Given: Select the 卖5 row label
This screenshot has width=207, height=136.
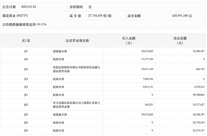Looking at the screenshot, I should (26, 130).
